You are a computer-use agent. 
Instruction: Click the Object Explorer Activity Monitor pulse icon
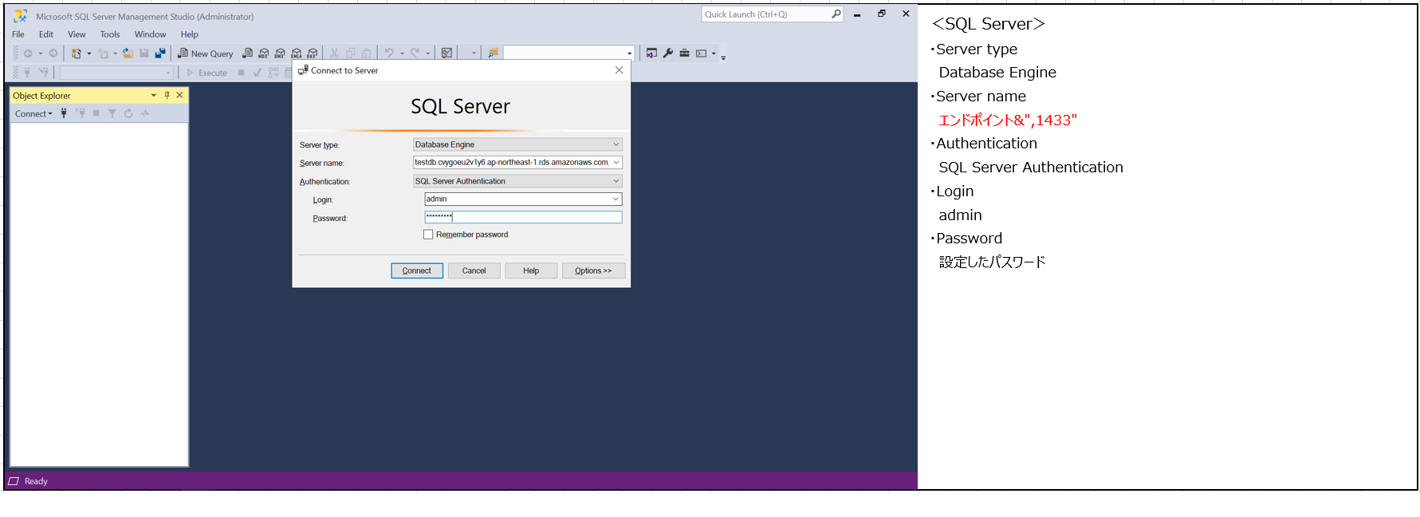(x=144, y=113)
